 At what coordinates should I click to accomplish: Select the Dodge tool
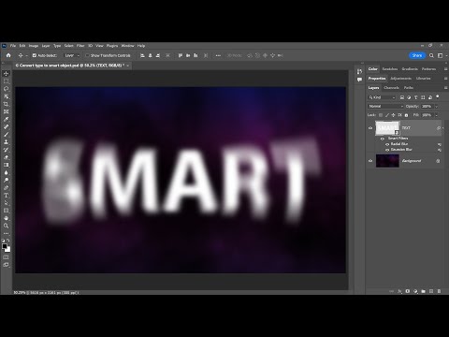point(6,180)
